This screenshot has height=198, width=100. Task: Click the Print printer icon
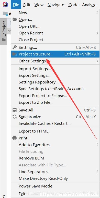click(15, 138)
